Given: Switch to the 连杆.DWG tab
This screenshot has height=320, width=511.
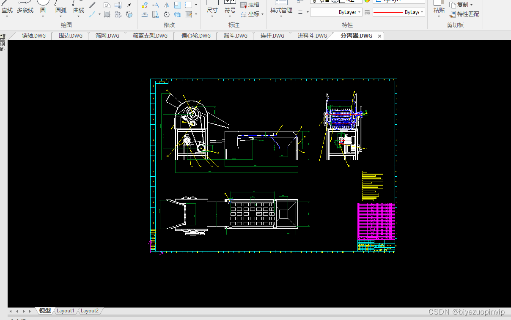Looking at the screenshot, I should click(272, 36).
